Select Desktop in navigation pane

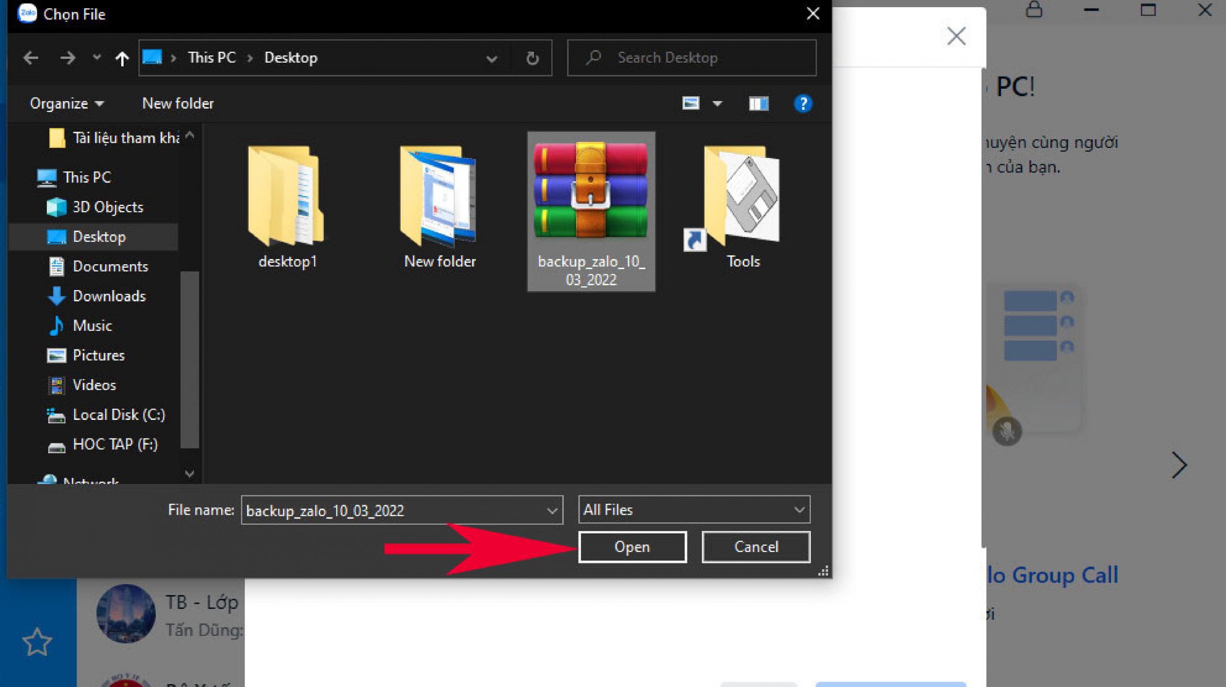(x=93, y=237)
